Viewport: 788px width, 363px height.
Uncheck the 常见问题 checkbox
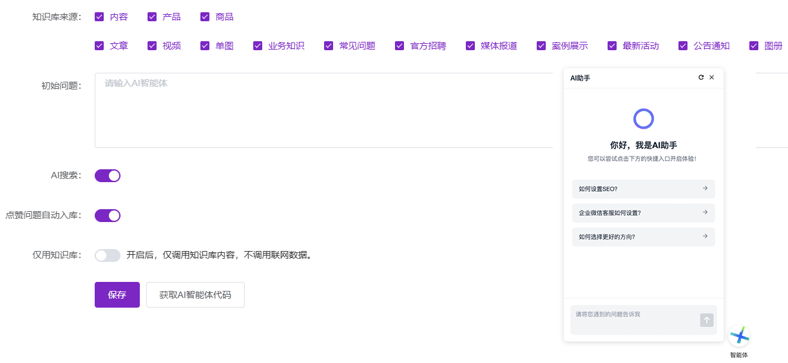[x=329, y=46]
